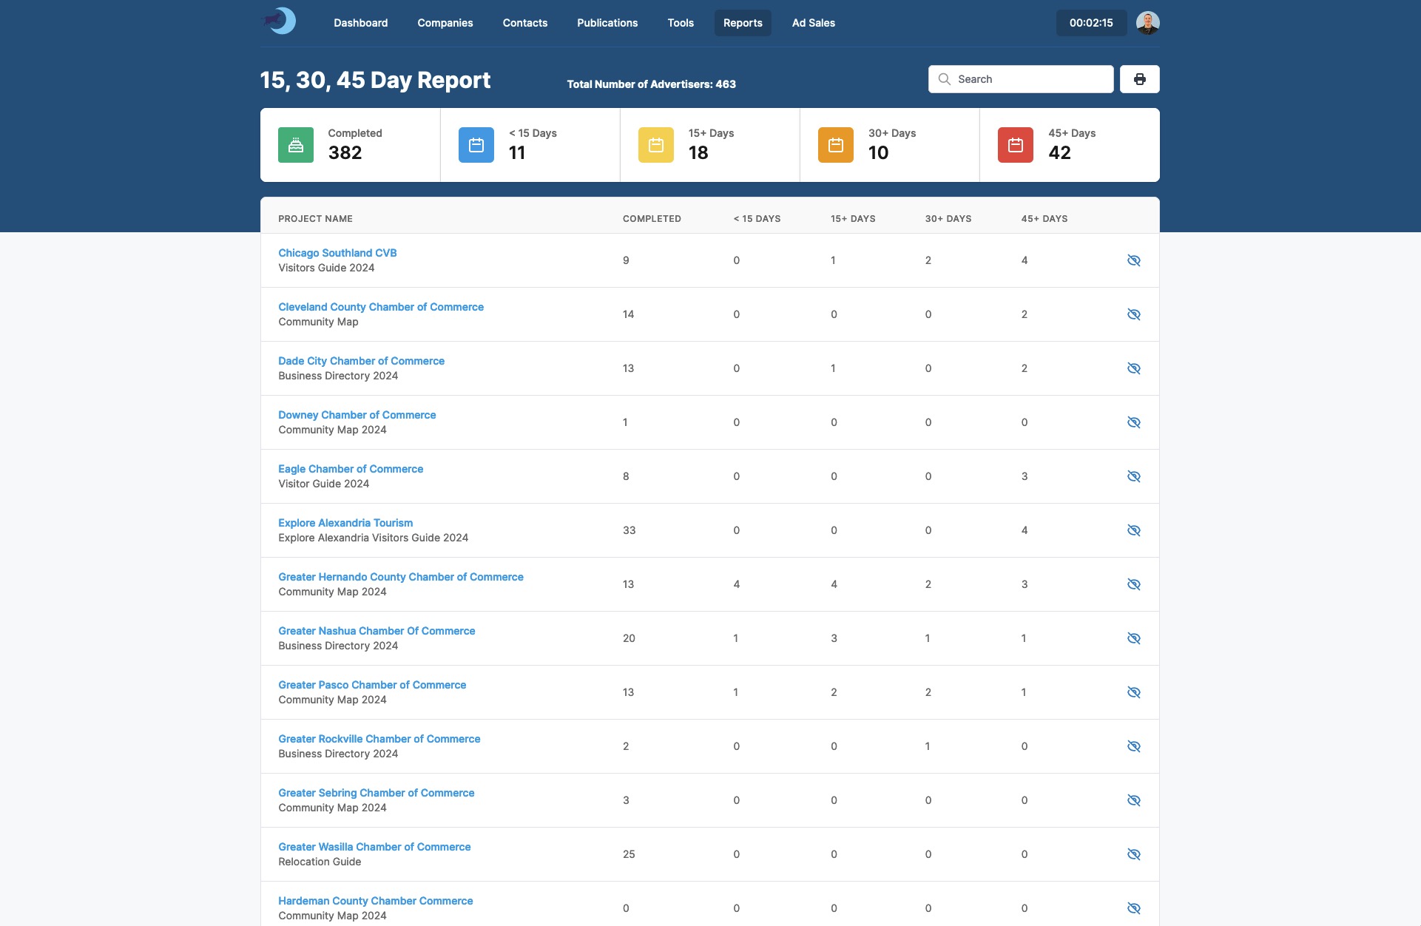This screenshot has height=926, width=1421.
Task: Click the 00:02:15 timer button
Action: (x=1091, y=23)
